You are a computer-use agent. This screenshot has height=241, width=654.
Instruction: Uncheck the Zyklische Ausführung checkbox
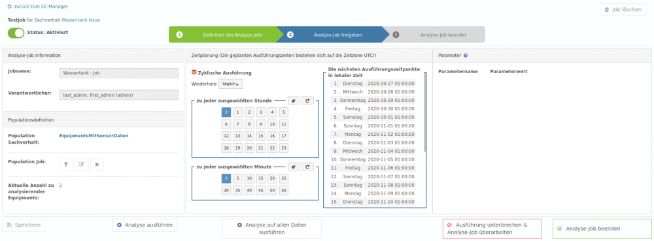[194, 72]
